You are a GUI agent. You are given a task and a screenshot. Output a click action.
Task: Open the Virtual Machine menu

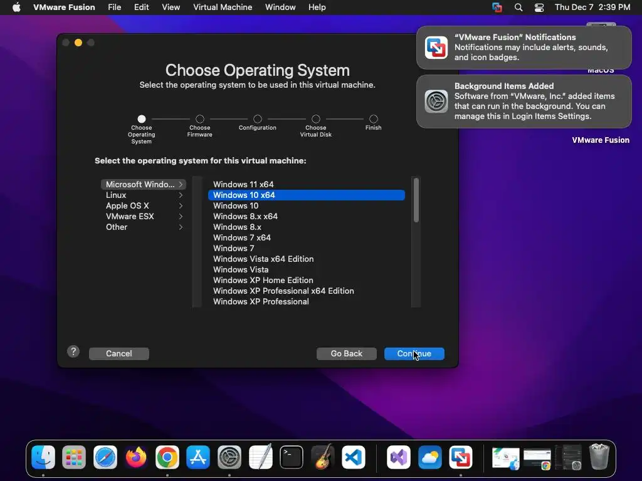[223, 8]
